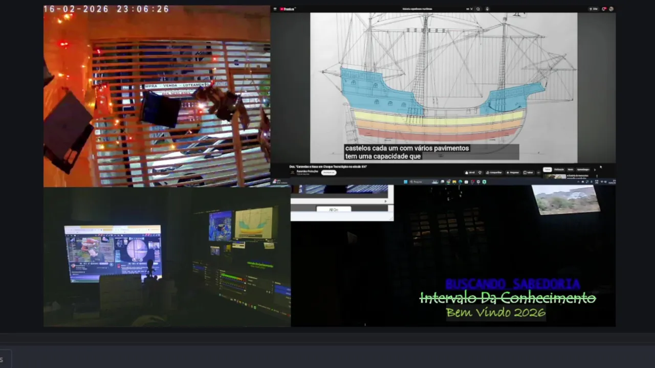Start voice search with the microphone icon
The width and height of the screenshot is (655, 368).
(x=487, y=9)
